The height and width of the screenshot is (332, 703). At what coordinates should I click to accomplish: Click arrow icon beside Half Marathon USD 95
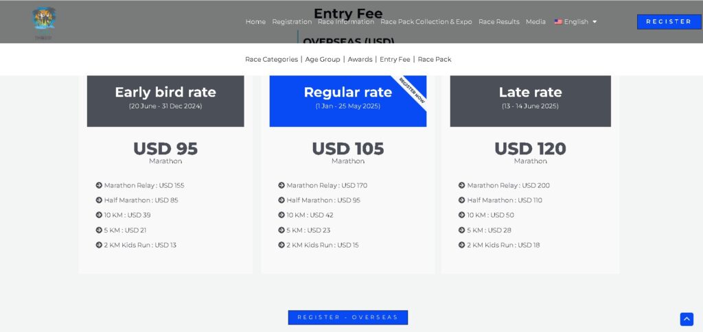coord(281,200)
